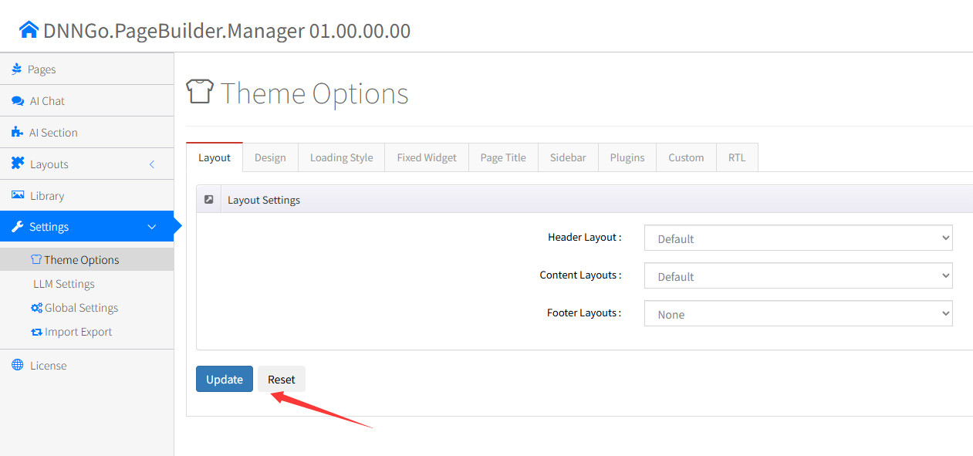
Task: Open the Fixed Widget tab
Action: coord(427,157)
